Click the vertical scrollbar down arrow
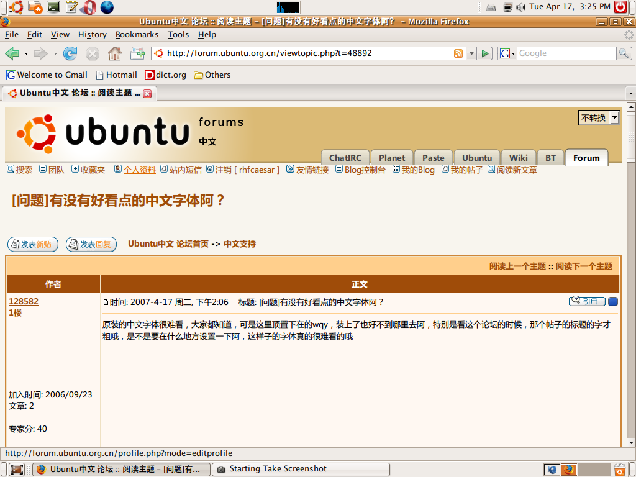The image size is (636, 477). coord(631,442)
